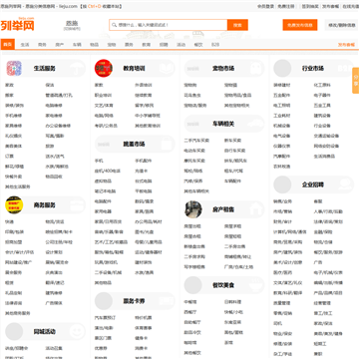The height and width of the screenshot is (359, 359).
Task: Click 免费注册 in the top bar
Action: tap(286, 6)
